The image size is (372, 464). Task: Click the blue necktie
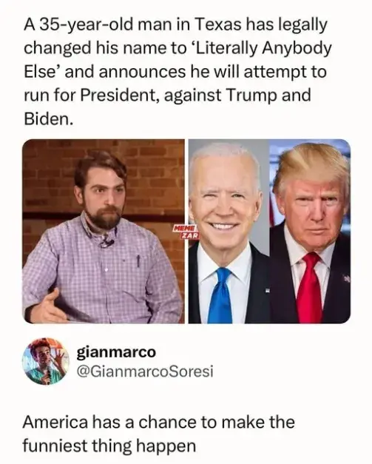click(x=220, y=295)
